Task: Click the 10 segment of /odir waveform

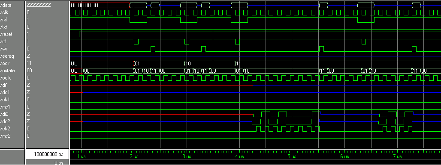Action: (x=210, y=63)
